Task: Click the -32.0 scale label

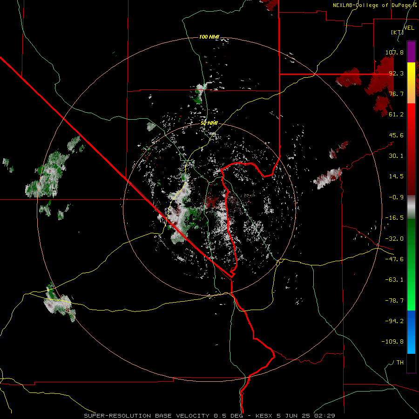Action: click(x=394, y=239)
